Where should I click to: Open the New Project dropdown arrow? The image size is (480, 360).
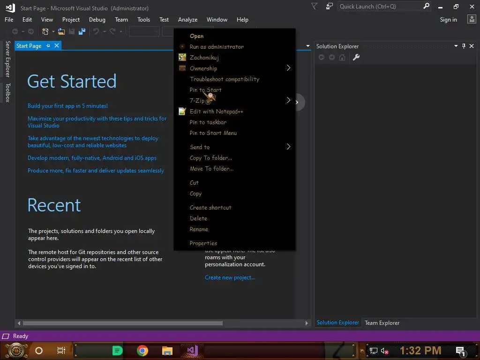click(53, 31)
